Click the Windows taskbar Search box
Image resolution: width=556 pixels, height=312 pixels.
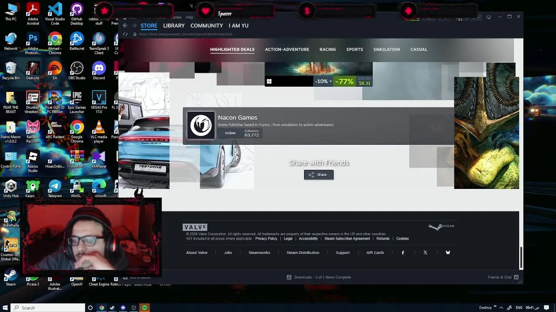(x=48, y=308)
